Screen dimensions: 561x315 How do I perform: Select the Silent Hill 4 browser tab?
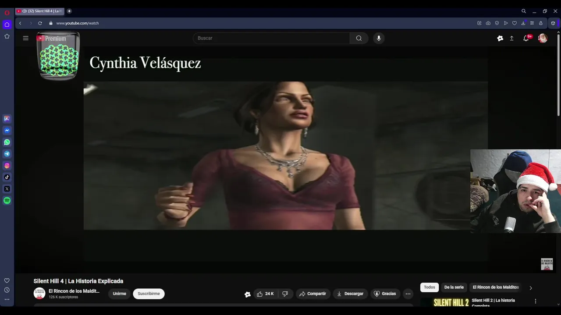40,11
